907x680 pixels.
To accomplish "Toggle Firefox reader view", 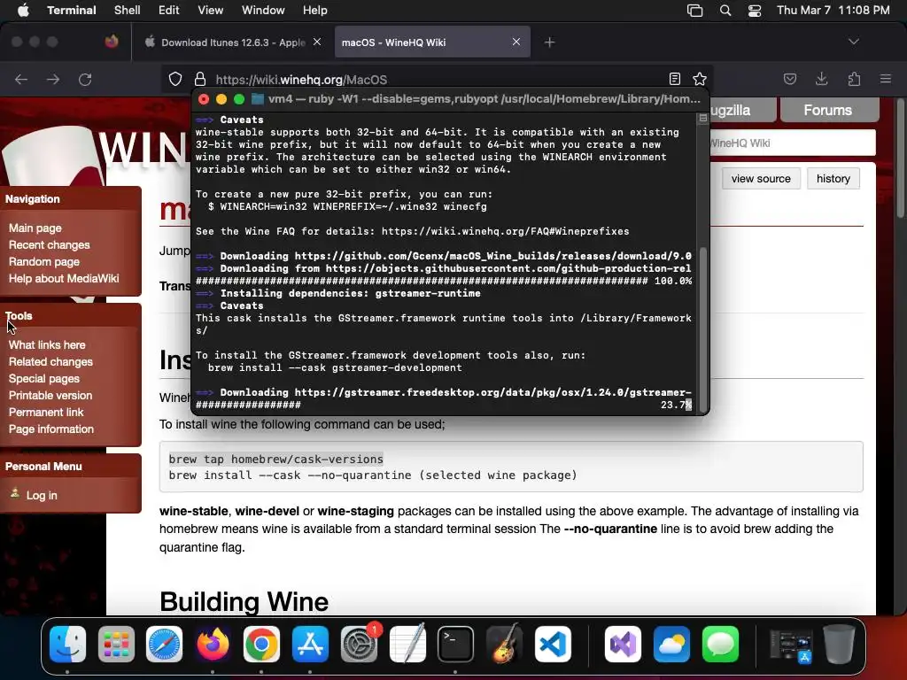I will [x=674, y=79].
